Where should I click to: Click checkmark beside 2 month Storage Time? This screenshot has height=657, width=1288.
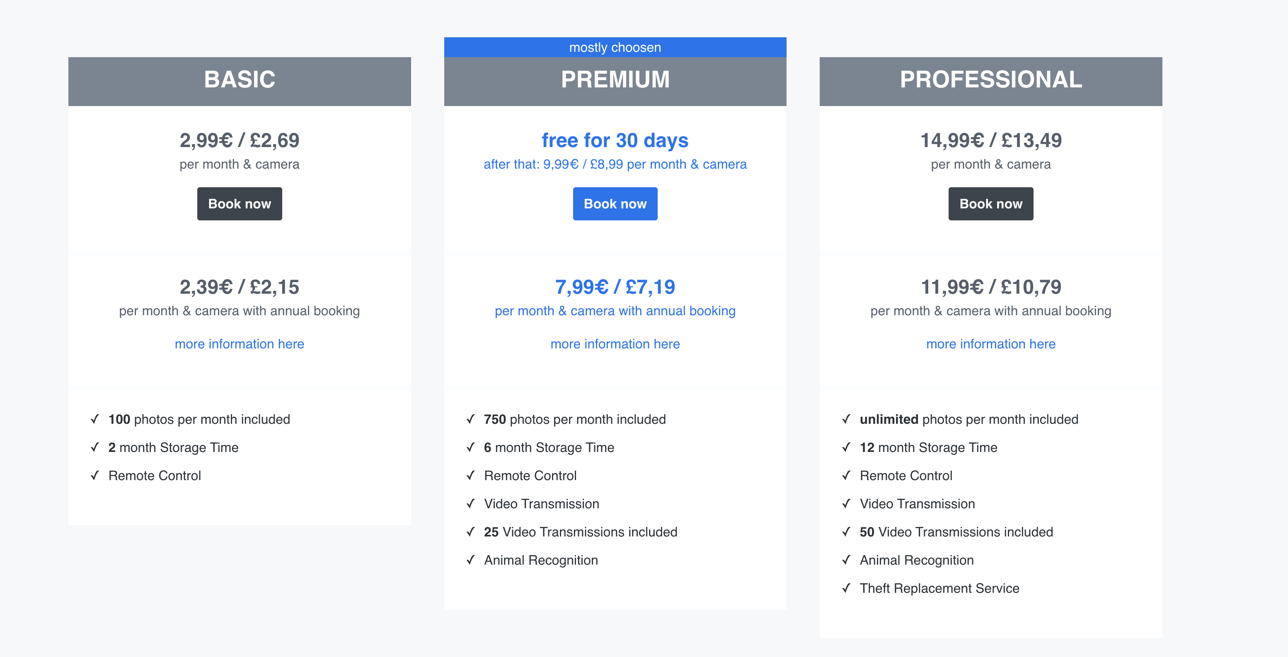95,447
